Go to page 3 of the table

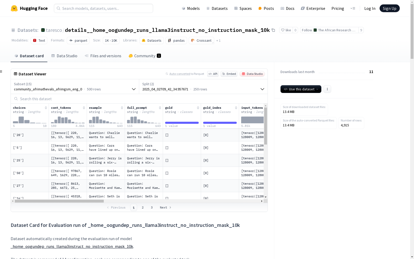[x=152, y=207]
